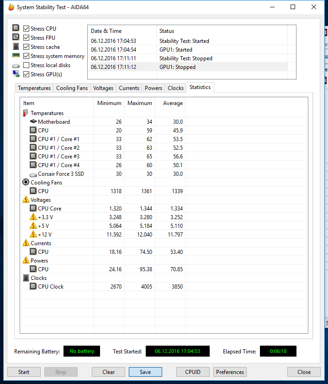Click the chip icon of CPU Core voltage
This screenshot has height=384, width=328.
point(33,208)
